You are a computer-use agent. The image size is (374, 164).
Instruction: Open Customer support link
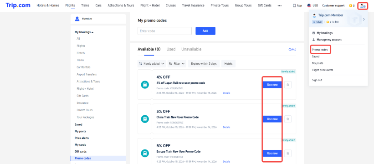tap(333, 5)
